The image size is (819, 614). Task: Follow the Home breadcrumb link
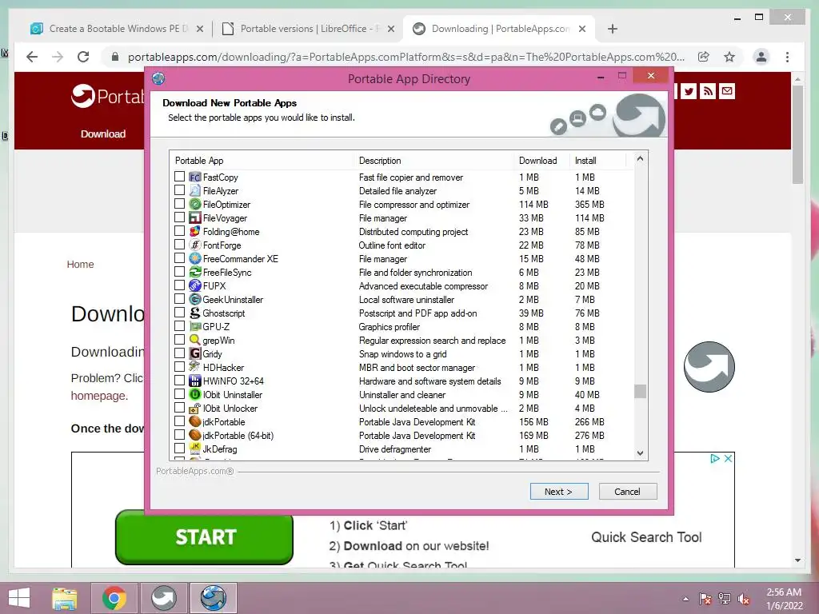coord(81,264)
